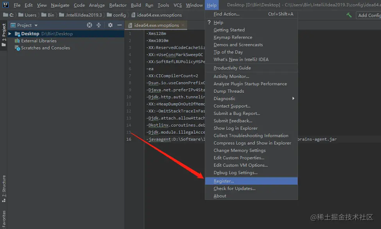Open Productivity Guide

pyautogui.click(x=251, y=68)
